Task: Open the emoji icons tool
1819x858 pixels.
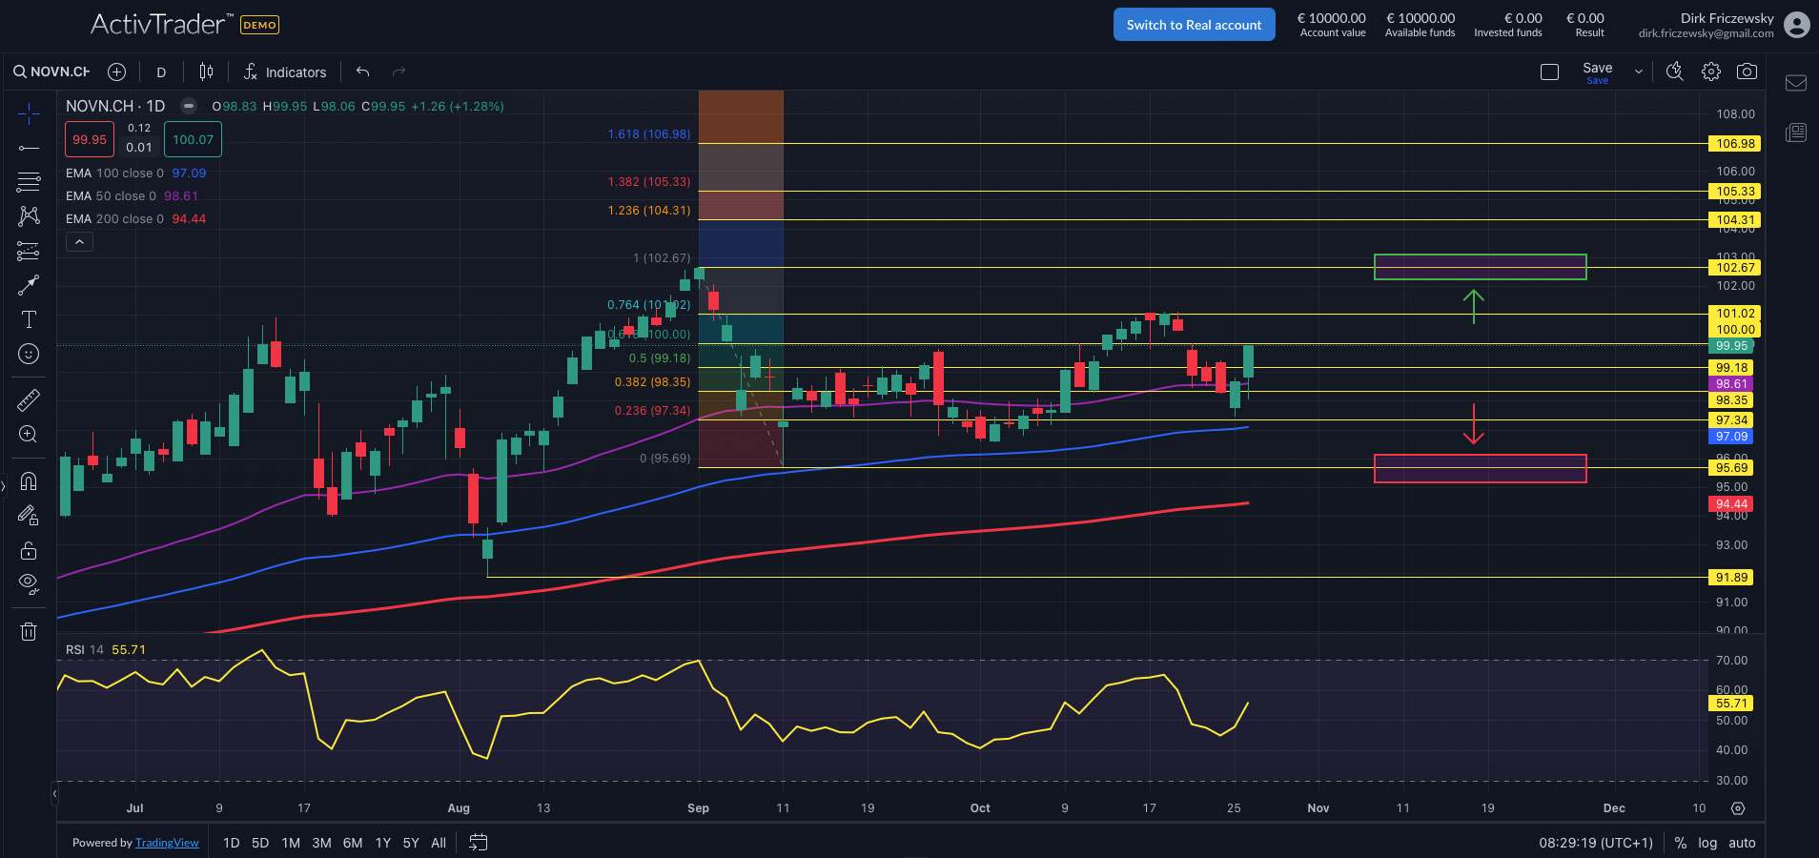Action: pyautogui.click(x=29, y=354)
